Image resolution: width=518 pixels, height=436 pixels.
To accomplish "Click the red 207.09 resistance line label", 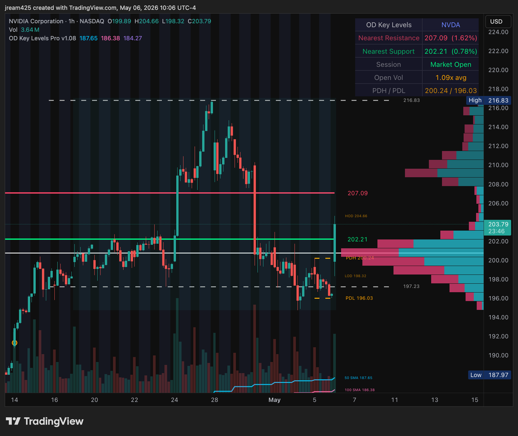I will click(x=357, y=193).
